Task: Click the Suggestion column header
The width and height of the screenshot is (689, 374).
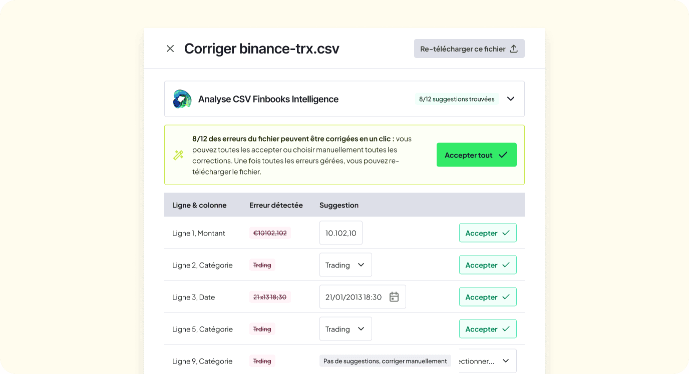Action: [x=339, y=205]
